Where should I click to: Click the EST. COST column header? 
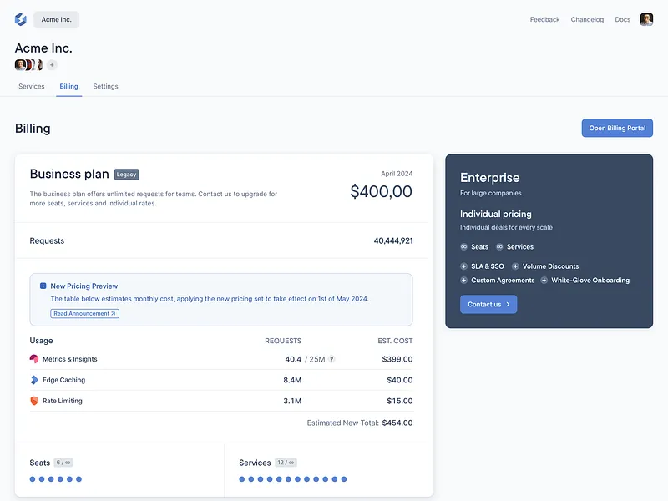click(395, 341)
